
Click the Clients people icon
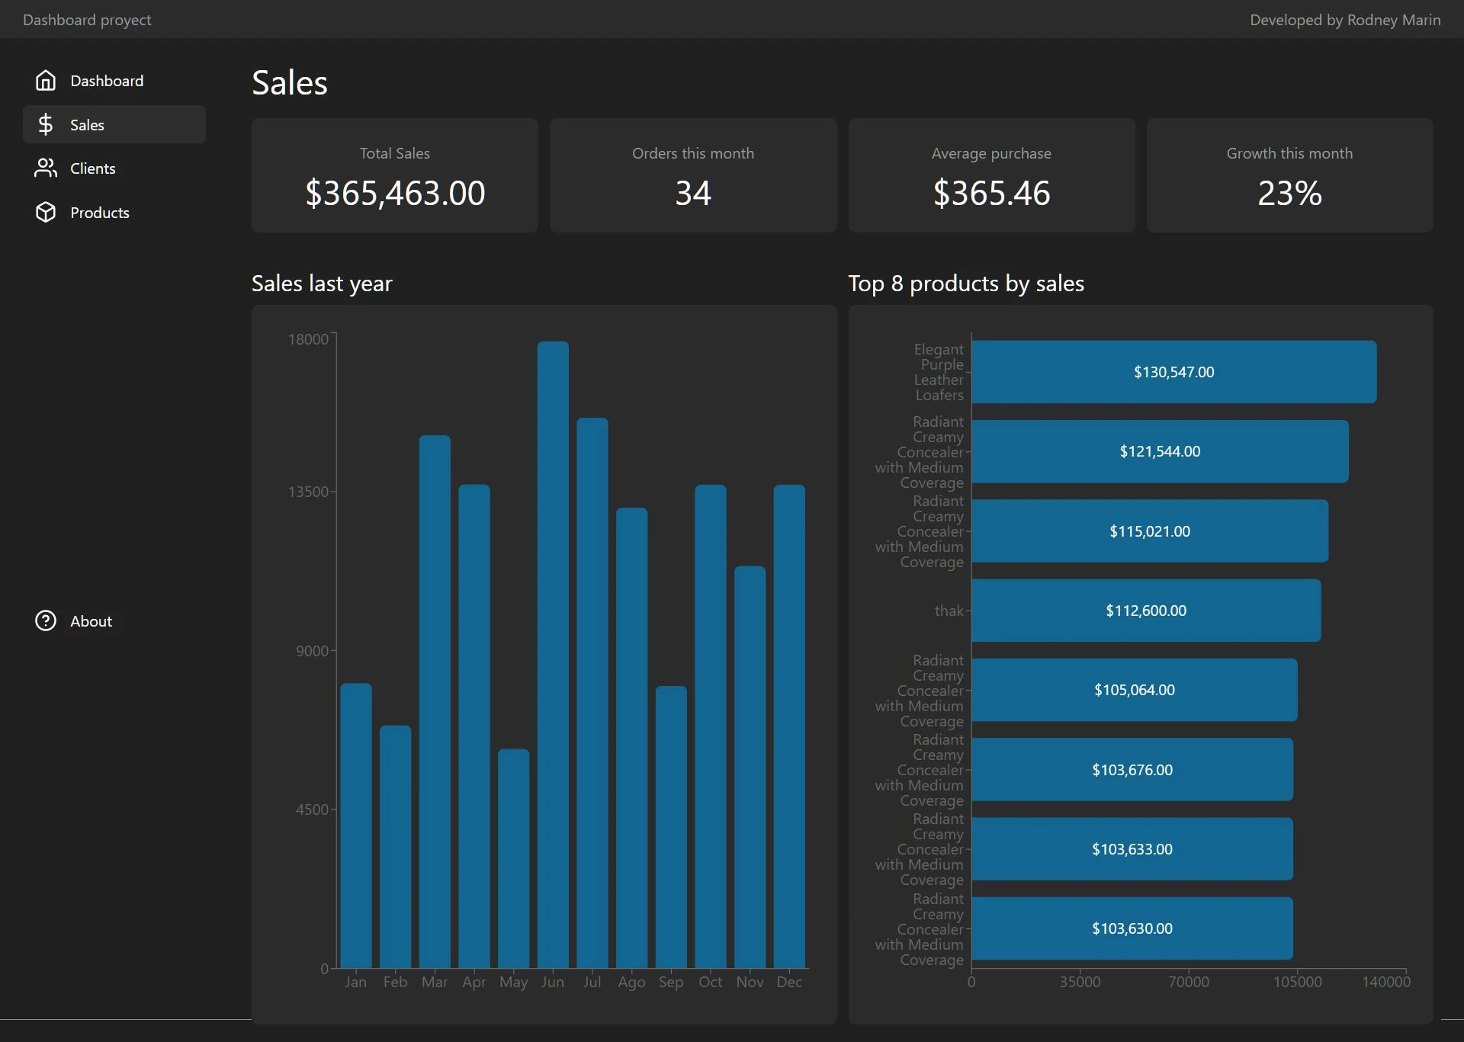pos(46,168)
